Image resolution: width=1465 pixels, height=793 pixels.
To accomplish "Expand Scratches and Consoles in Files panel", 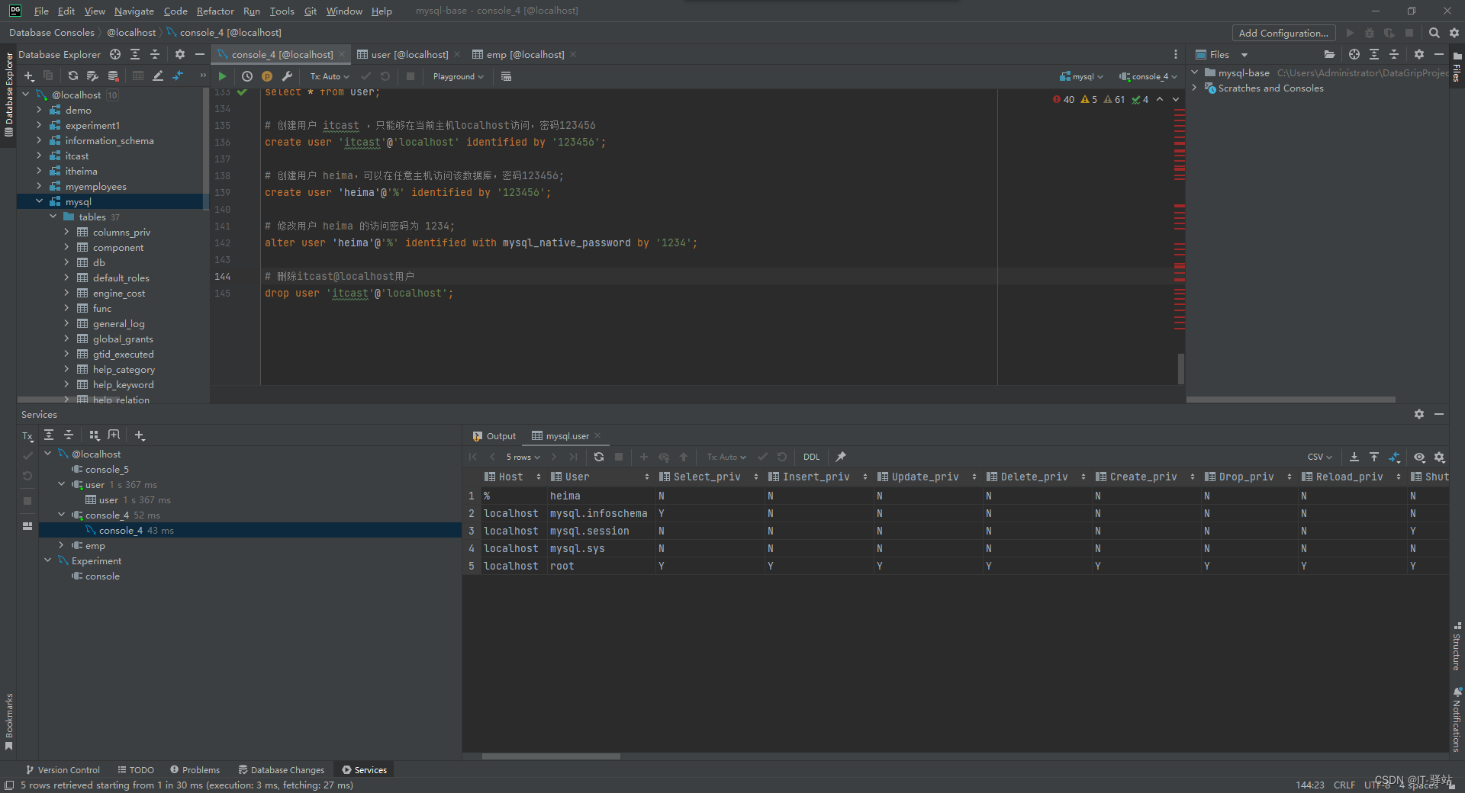I will pyautogui.click(x=1195, y=88).
